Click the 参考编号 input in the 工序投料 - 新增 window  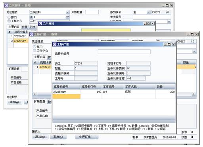point(152,17)
